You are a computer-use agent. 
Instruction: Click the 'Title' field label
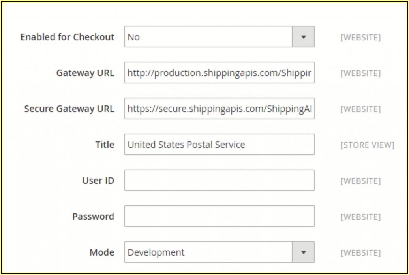click(x=105, y=145)
